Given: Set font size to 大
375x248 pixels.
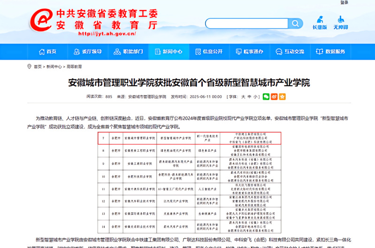Looking at the screenshot, I should (x=243, y=97).
